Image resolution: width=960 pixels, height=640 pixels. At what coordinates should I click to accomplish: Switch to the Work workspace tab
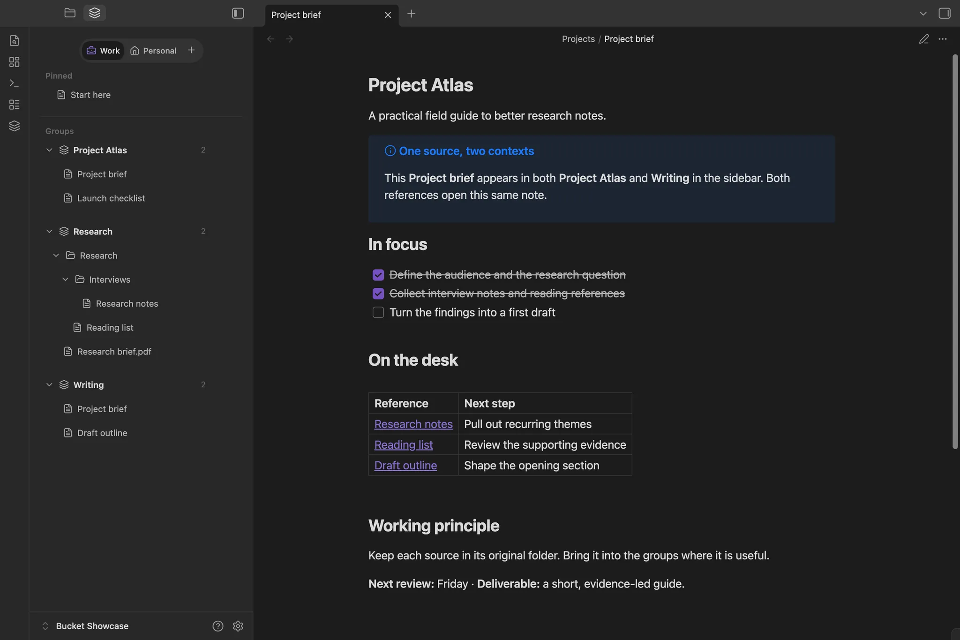(103, 51)
